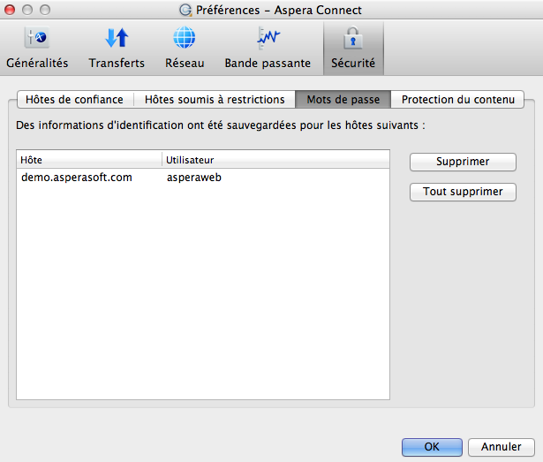Close the Préférences window with red button

click(x=10, y=10)
